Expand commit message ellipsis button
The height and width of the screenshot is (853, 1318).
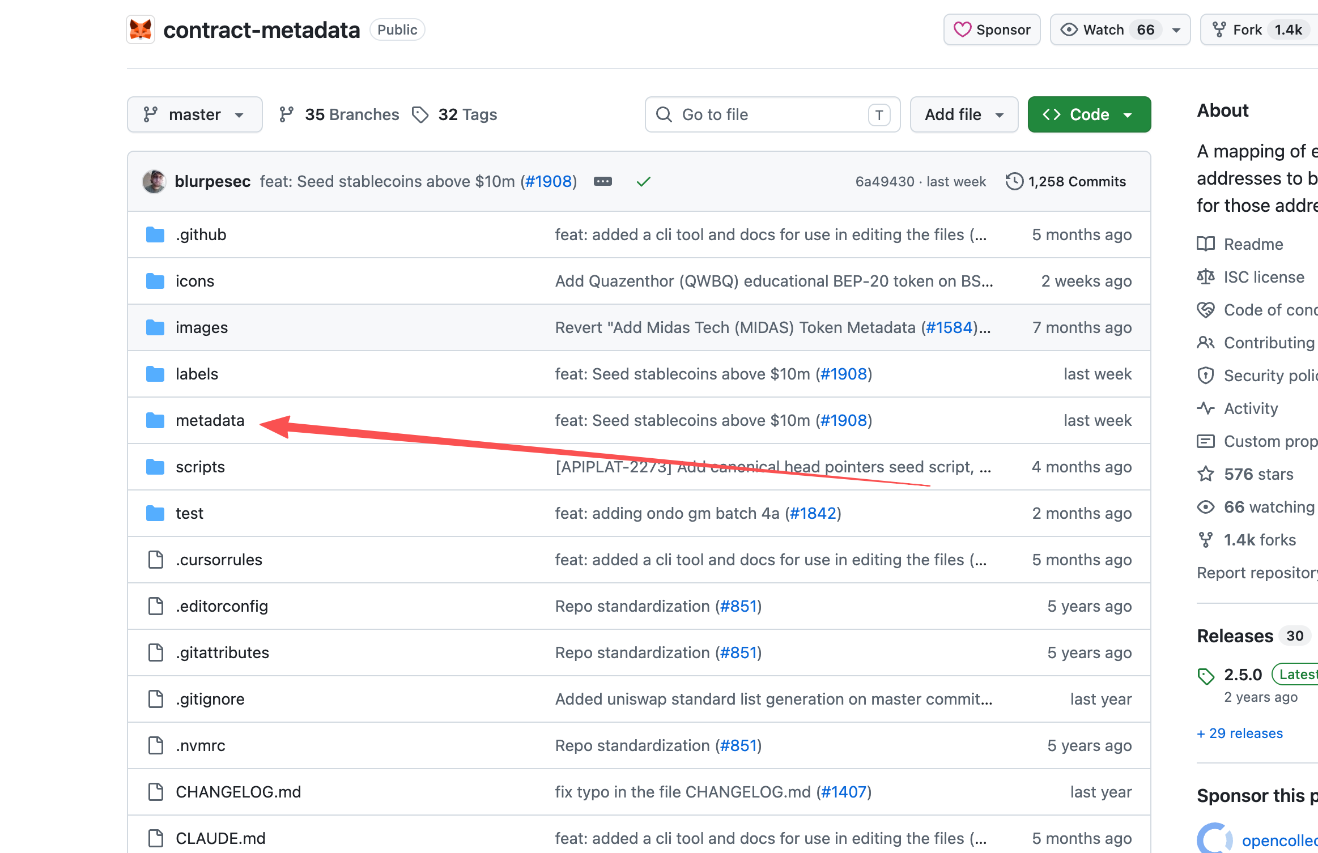[602, 181]
